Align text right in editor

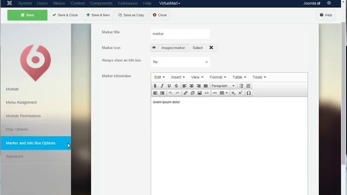coord(198,86)
